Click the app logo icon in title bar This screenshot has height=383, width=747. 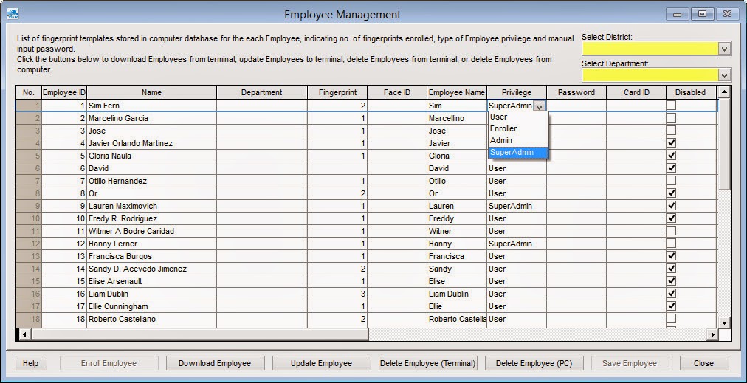pos(13,14)
